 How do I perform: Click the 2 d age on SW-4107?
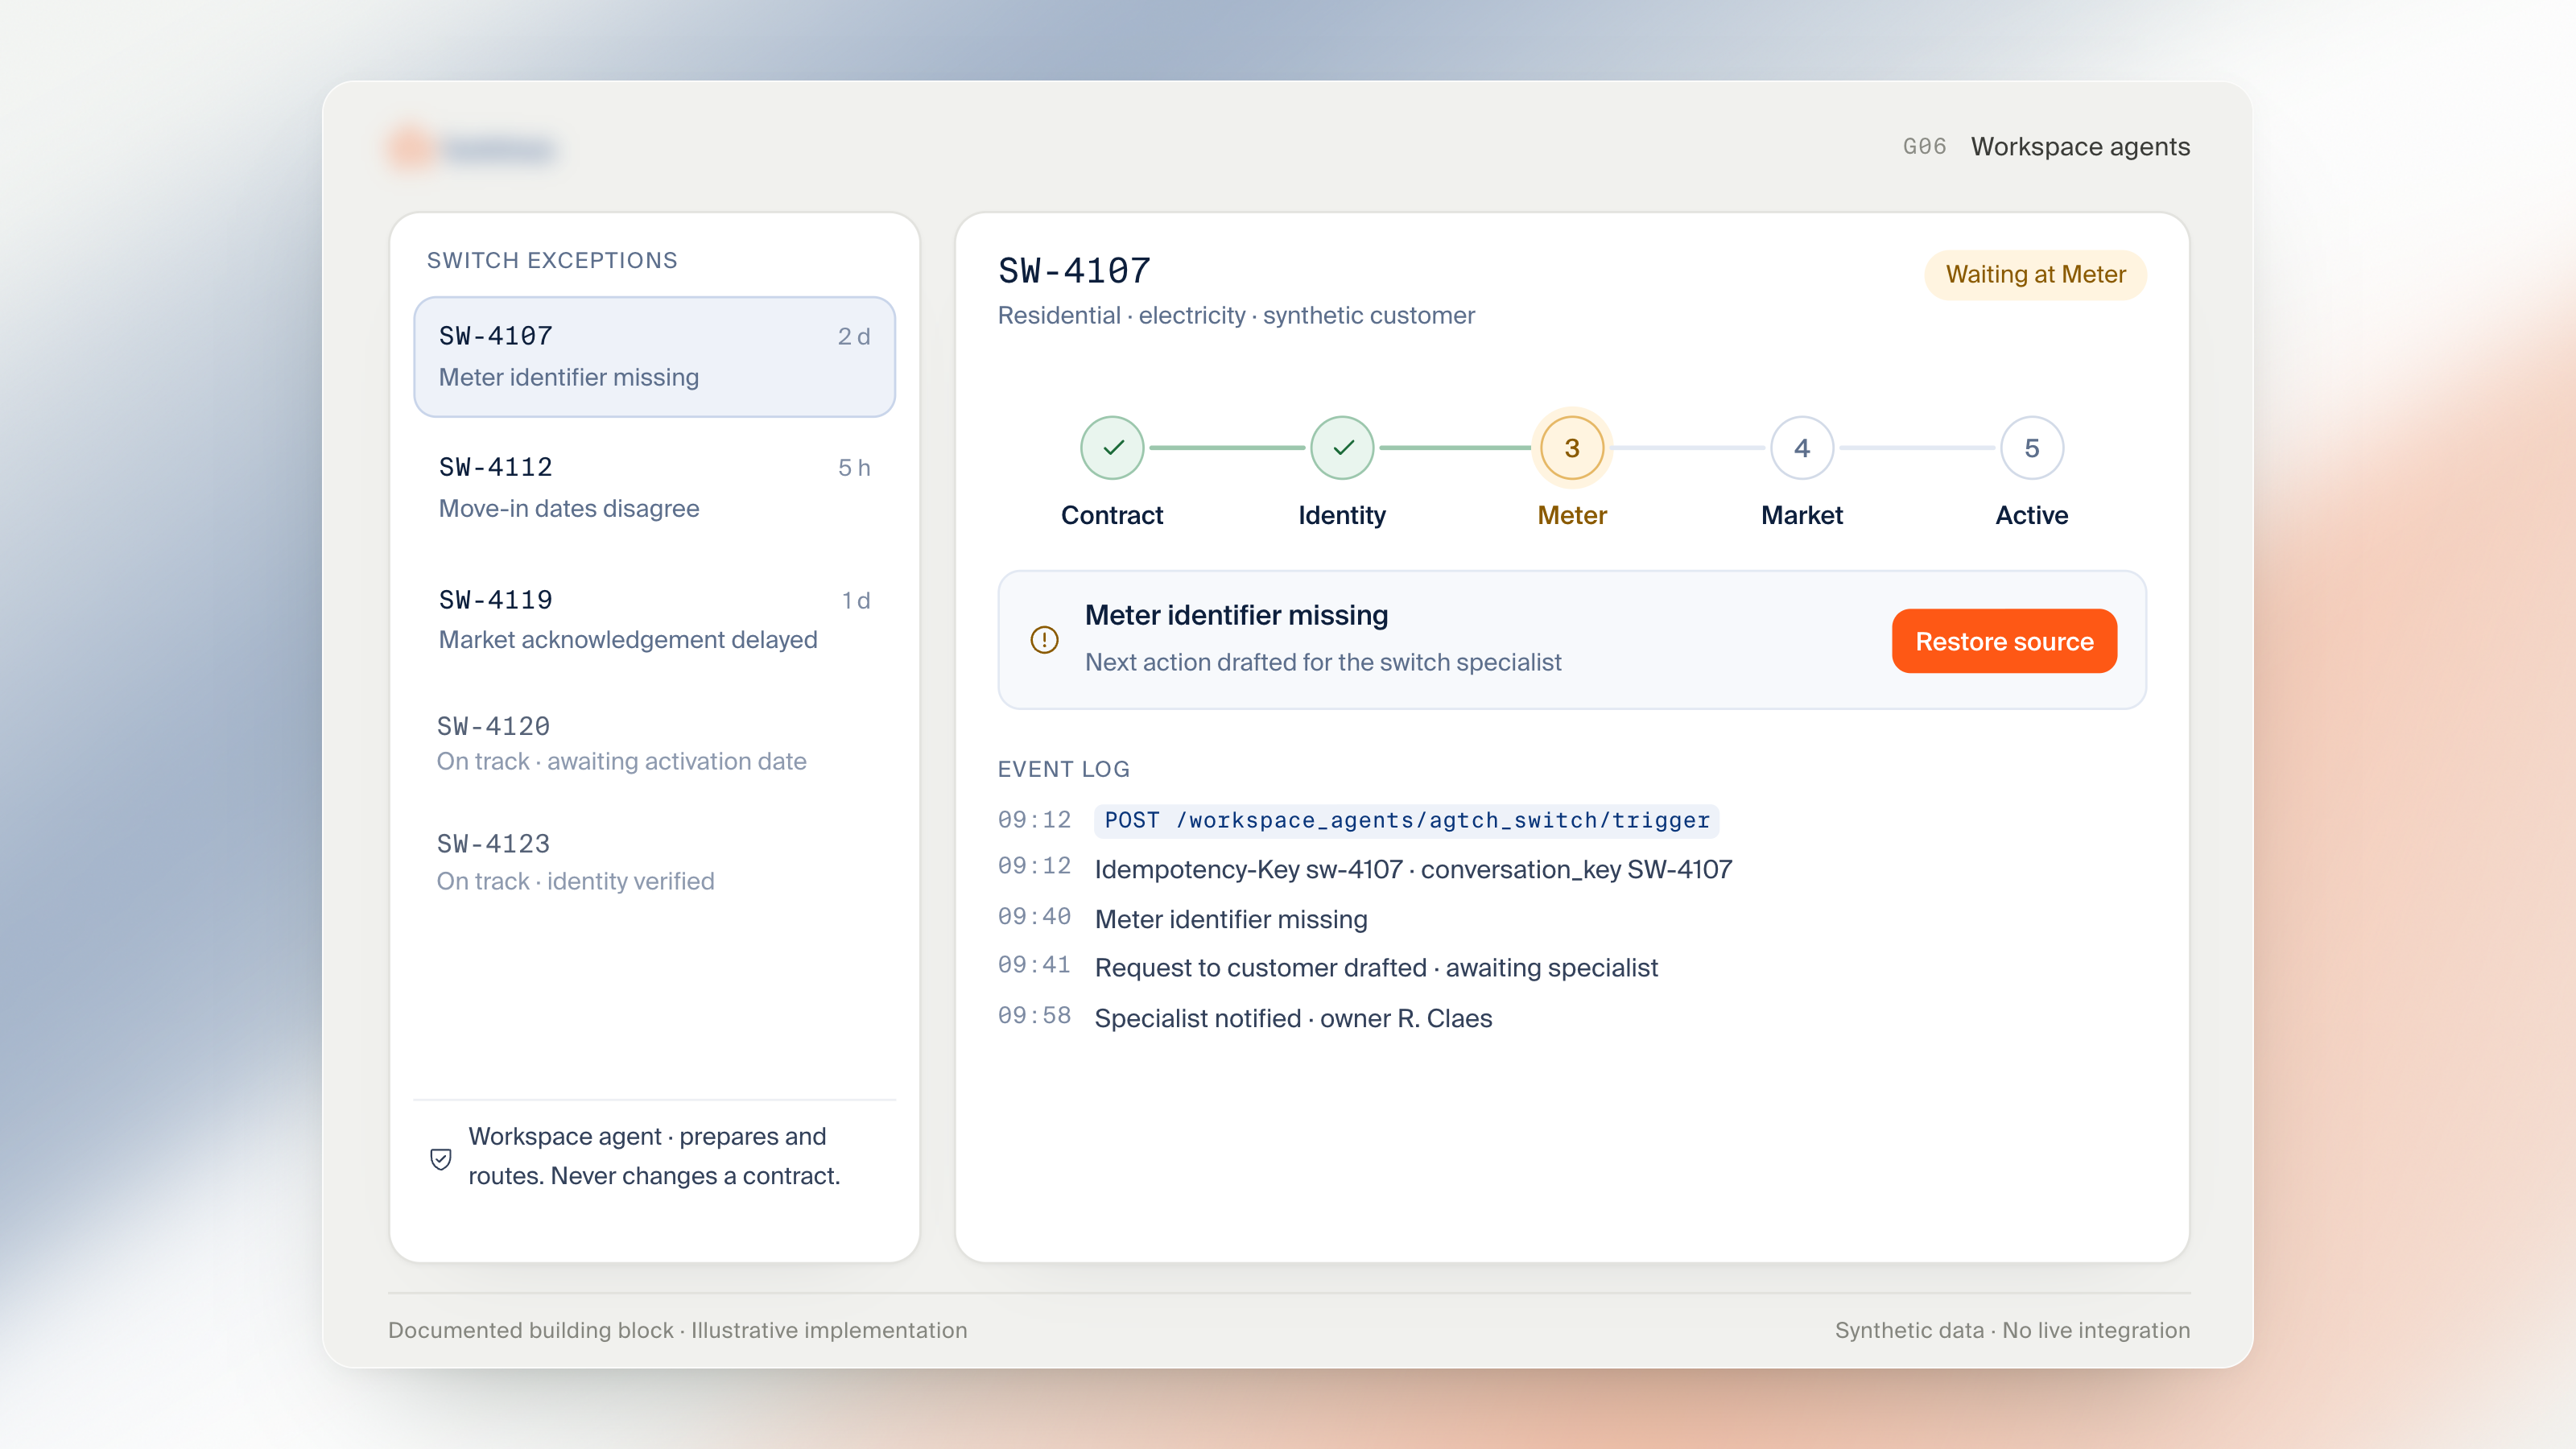(x=854, y=336)
